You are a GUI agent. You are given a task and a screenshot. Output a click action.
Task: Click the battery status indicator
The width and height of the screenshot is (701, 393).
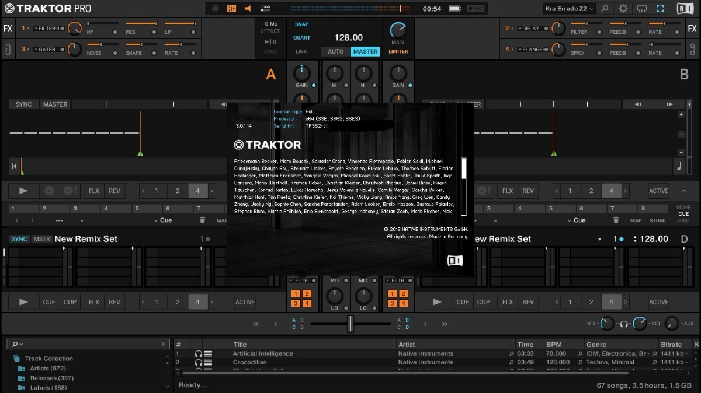[456, 9]
